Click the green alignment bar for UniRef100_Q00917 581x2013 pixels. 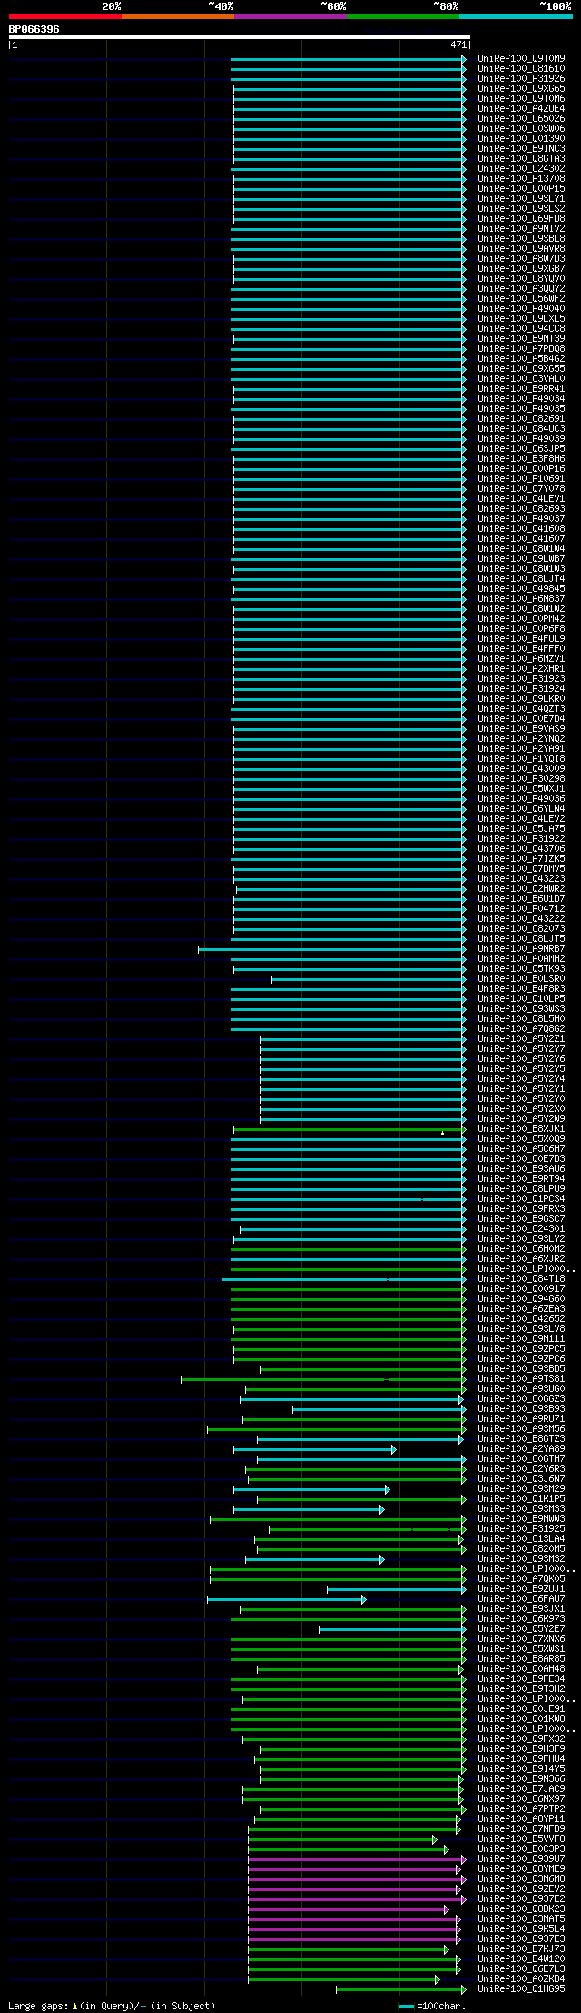(349, 1289)
